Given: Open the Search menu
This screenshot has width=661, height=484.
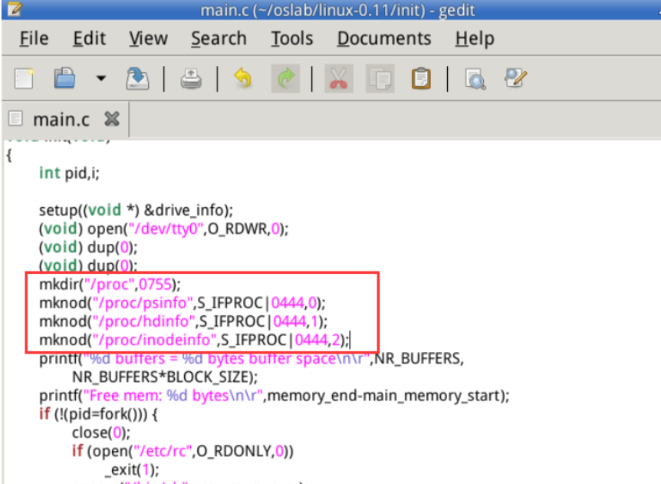Looking at the screenshot, I should (x=219, y=38).
